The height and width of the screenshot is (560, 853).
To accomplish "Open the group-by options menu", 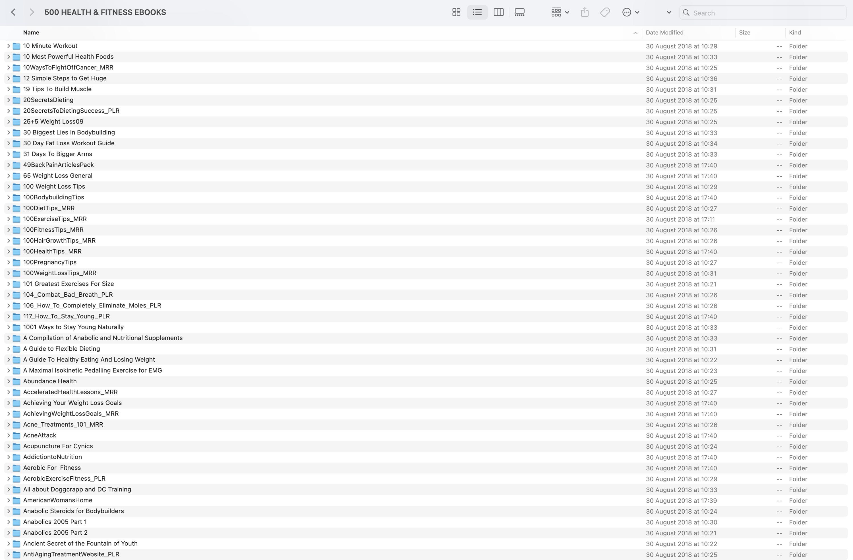I will [x=560, y=12].
